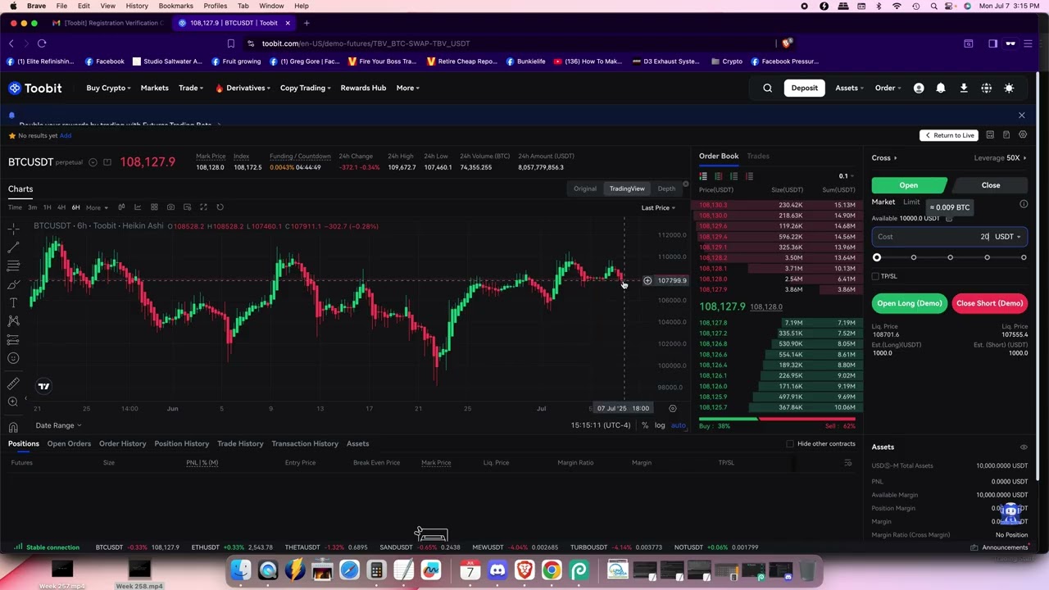Viewport: 1049px width, 590px height.
Task: Change the USDT cost unit dropdown
Action: (1008, 237)
